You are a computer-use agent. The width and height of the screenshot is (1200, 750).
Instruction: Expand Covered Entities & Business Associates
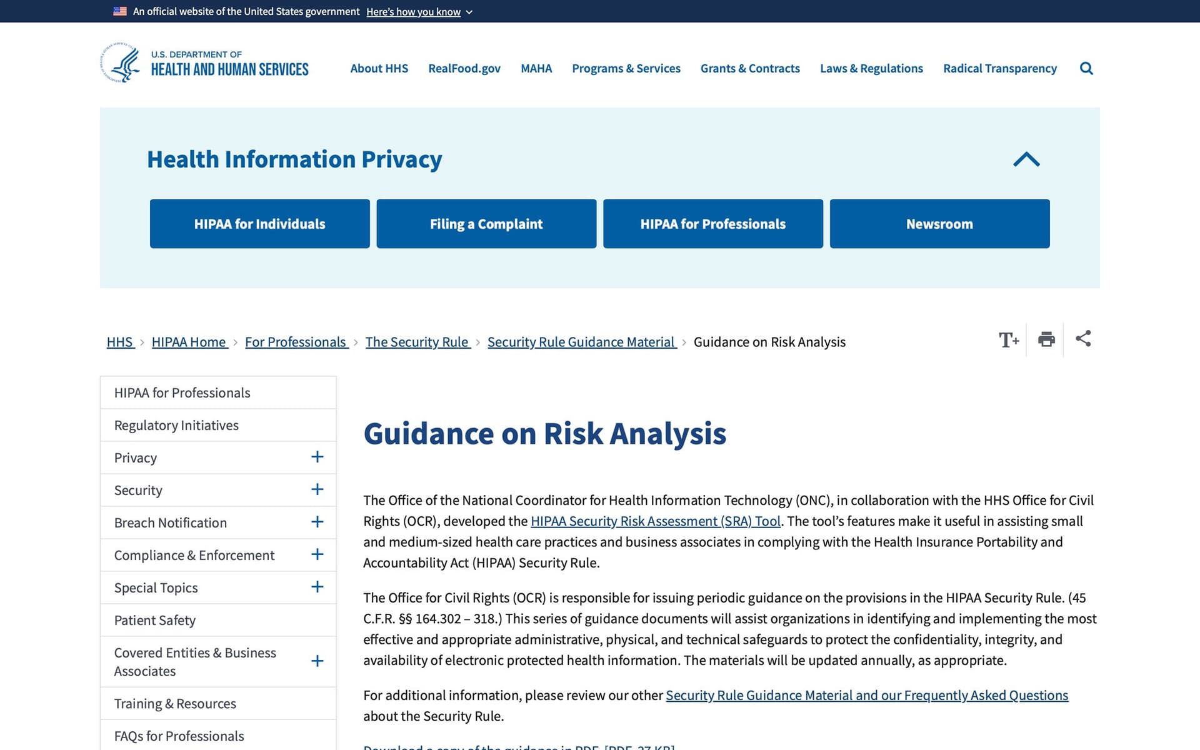[317, 661]
